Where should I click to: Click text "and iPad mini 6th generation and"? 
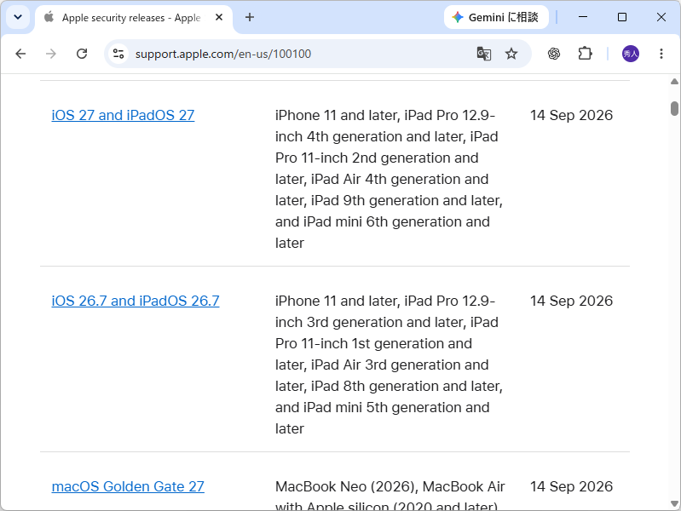(x=383, y=221)
